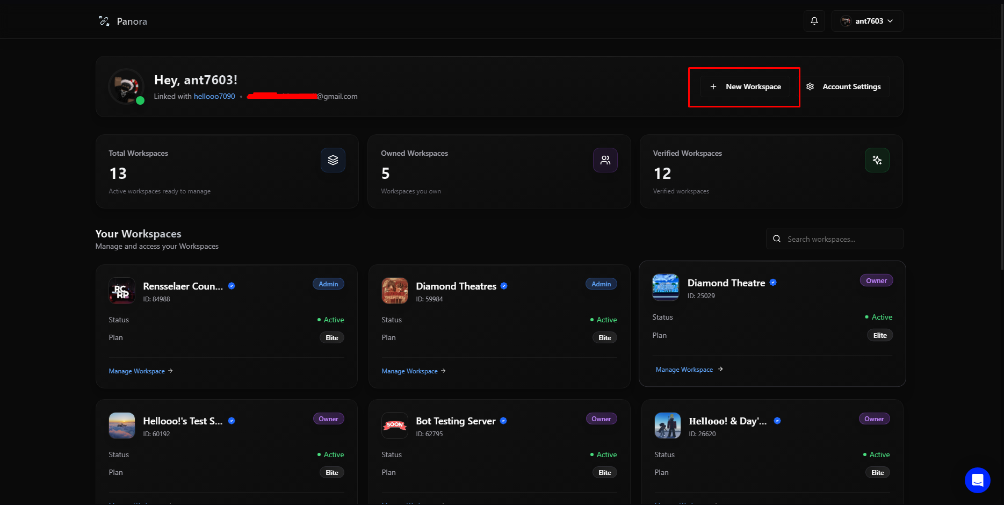Click verified badge beside Diamond Theatre
The height and width of the screenshot is (505, 1004).
(x=773, y=283)
